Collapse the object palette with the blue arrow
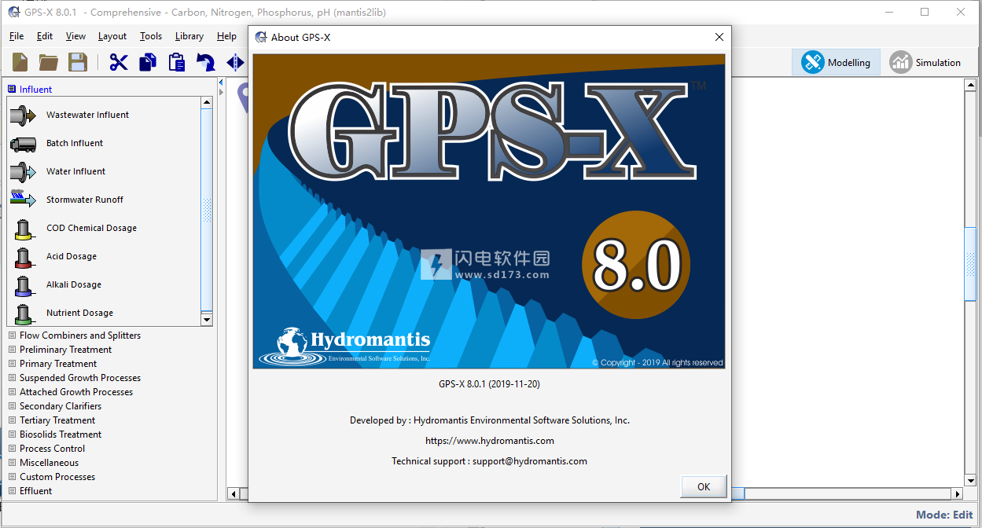Image resolution: width=982 pixels, height=528 pixels. click(x=221, y=82)
